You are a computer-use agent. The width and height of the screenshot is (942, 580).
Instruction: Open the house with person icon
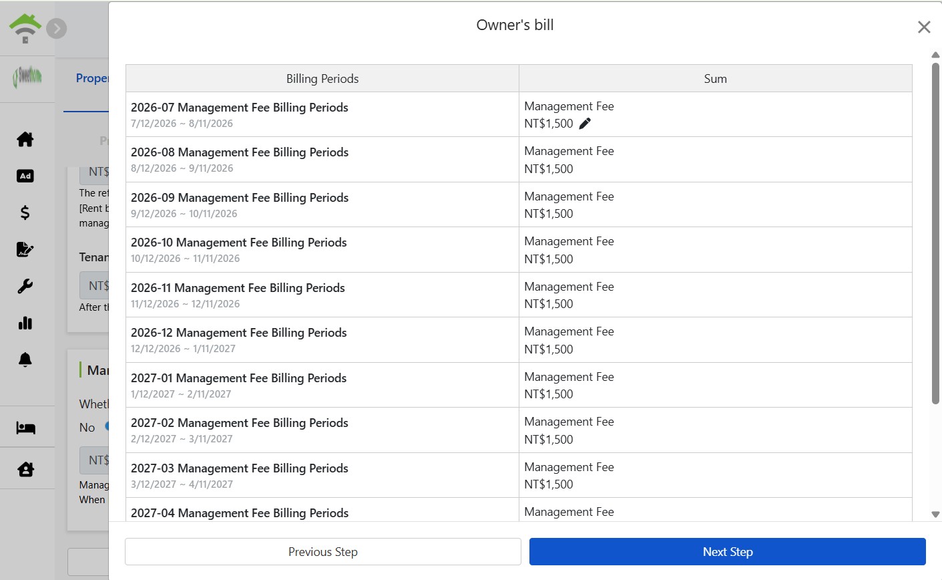coord(25,469)
